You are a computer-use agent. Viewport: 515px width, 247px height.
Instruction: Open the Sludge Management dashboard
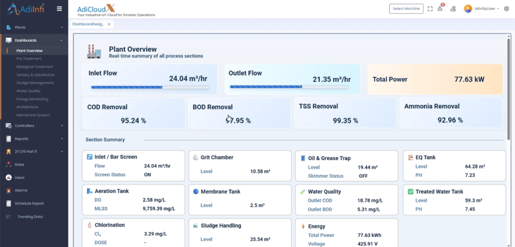coord(35,83)
